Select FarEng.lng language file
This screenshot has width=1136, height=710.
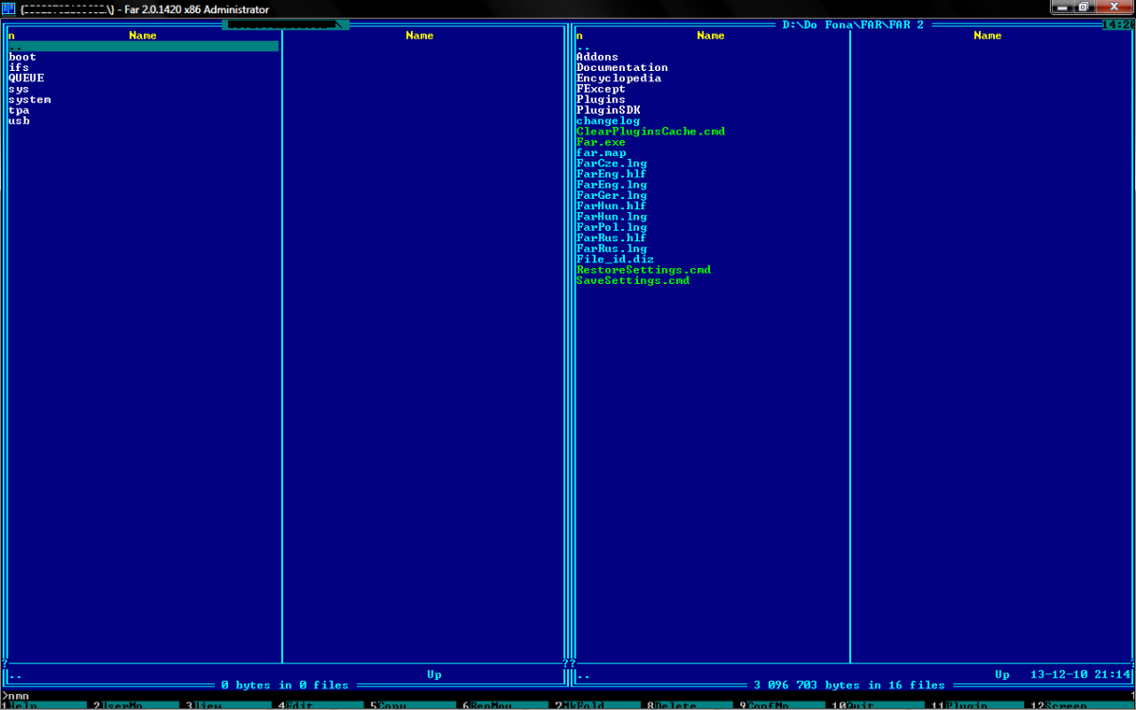[612, 185]
